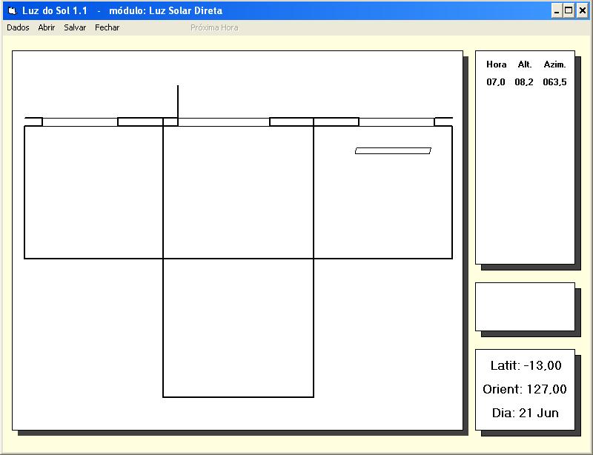Select the azimuth value 063,5
This screenshot has height=455, width=593.
point(554,82)
